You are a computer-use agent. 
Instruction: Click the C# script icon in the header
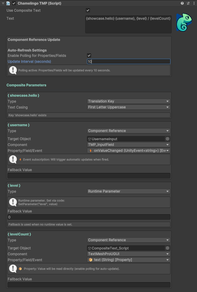click(x=8, y=3)
